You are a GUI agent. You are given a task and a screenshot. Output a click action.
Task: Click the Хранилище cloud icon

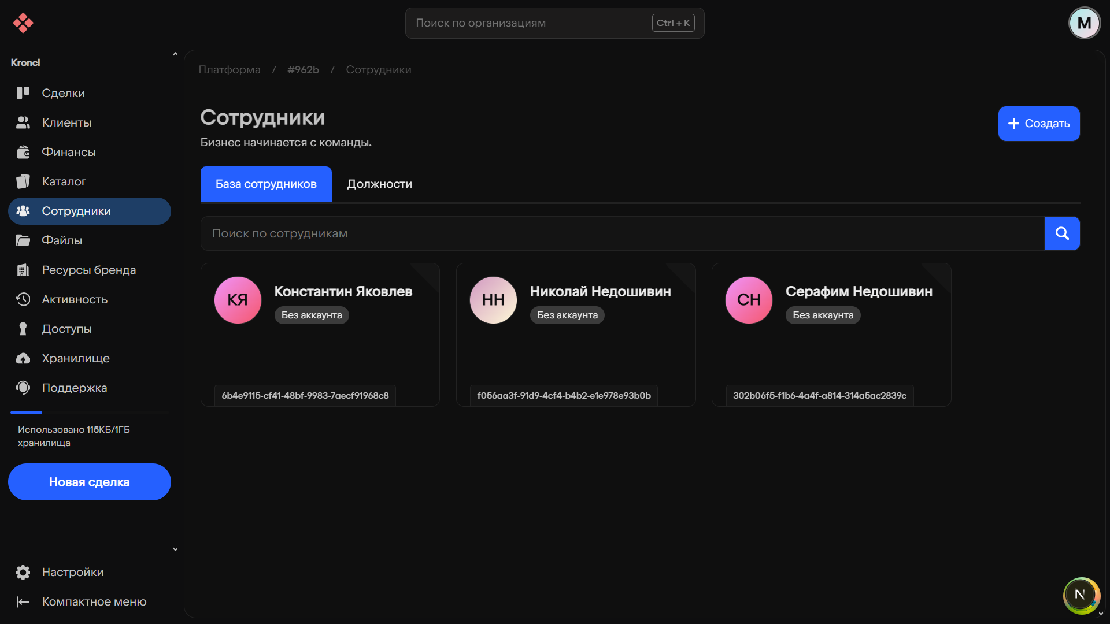23,358
